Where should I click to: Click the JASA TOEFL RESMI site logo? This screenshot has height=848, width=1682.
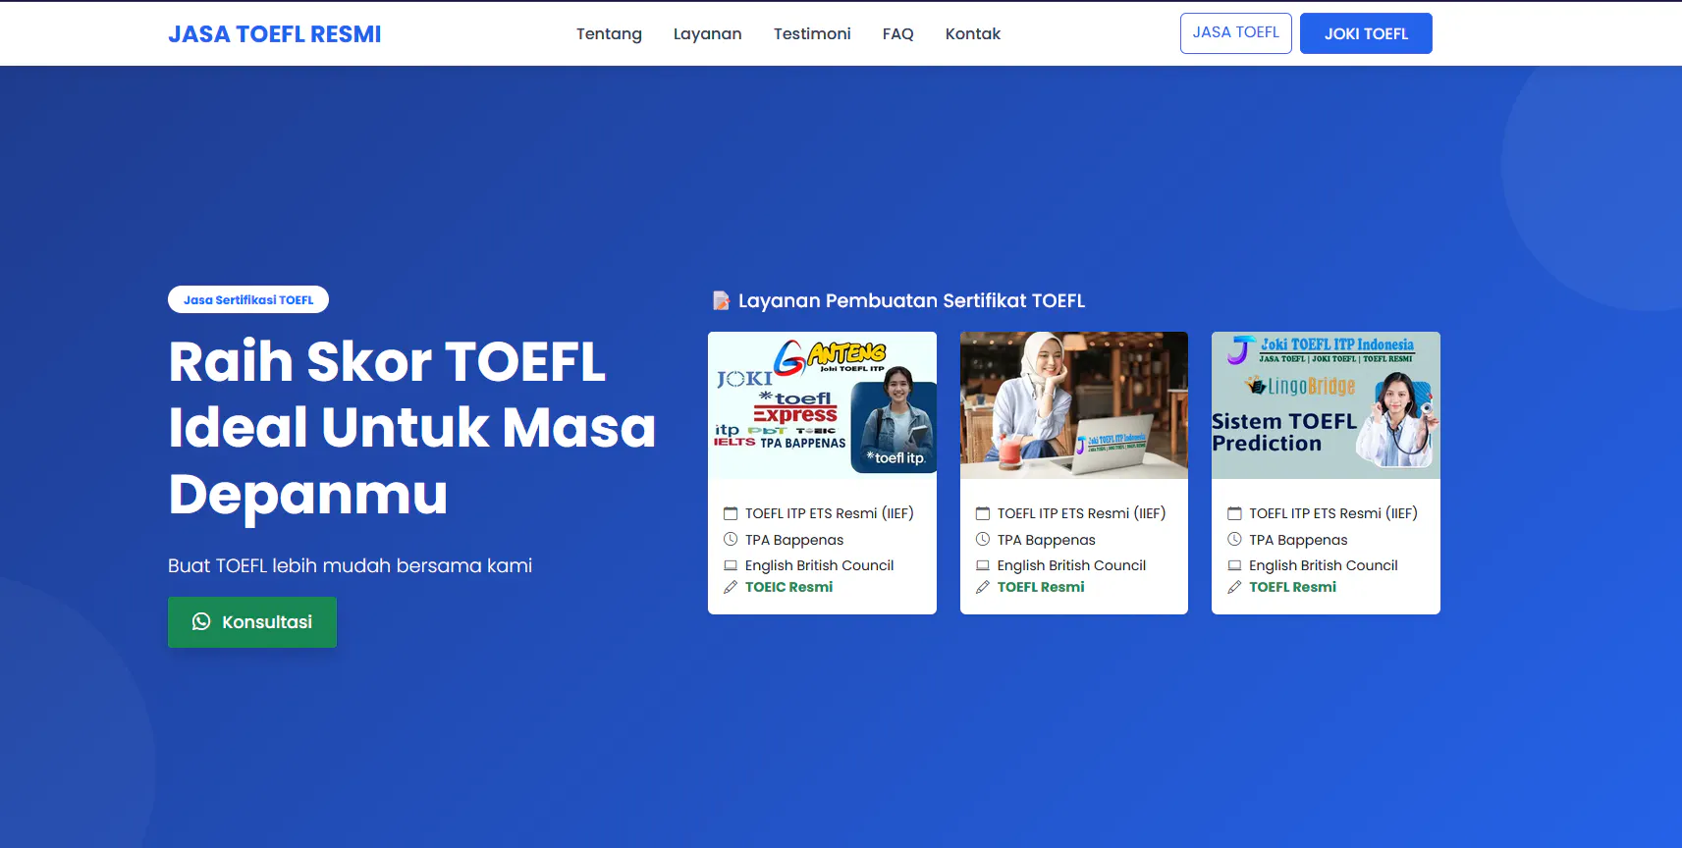[x=275, y=34]
